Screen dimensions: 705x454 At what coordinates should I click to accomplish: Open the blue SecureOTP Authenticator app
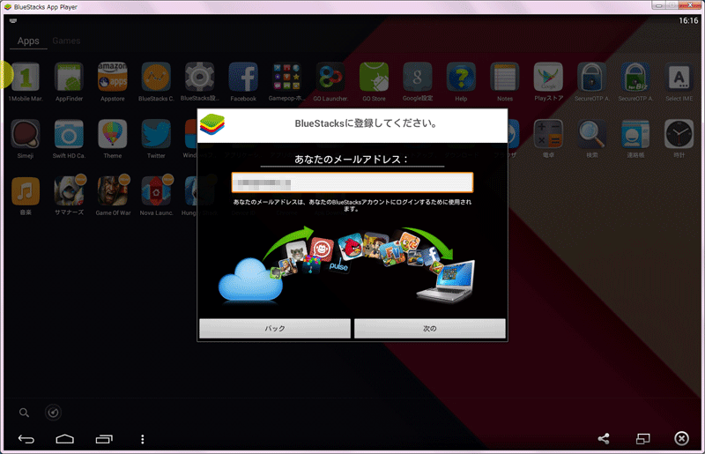tap(591, 78)
